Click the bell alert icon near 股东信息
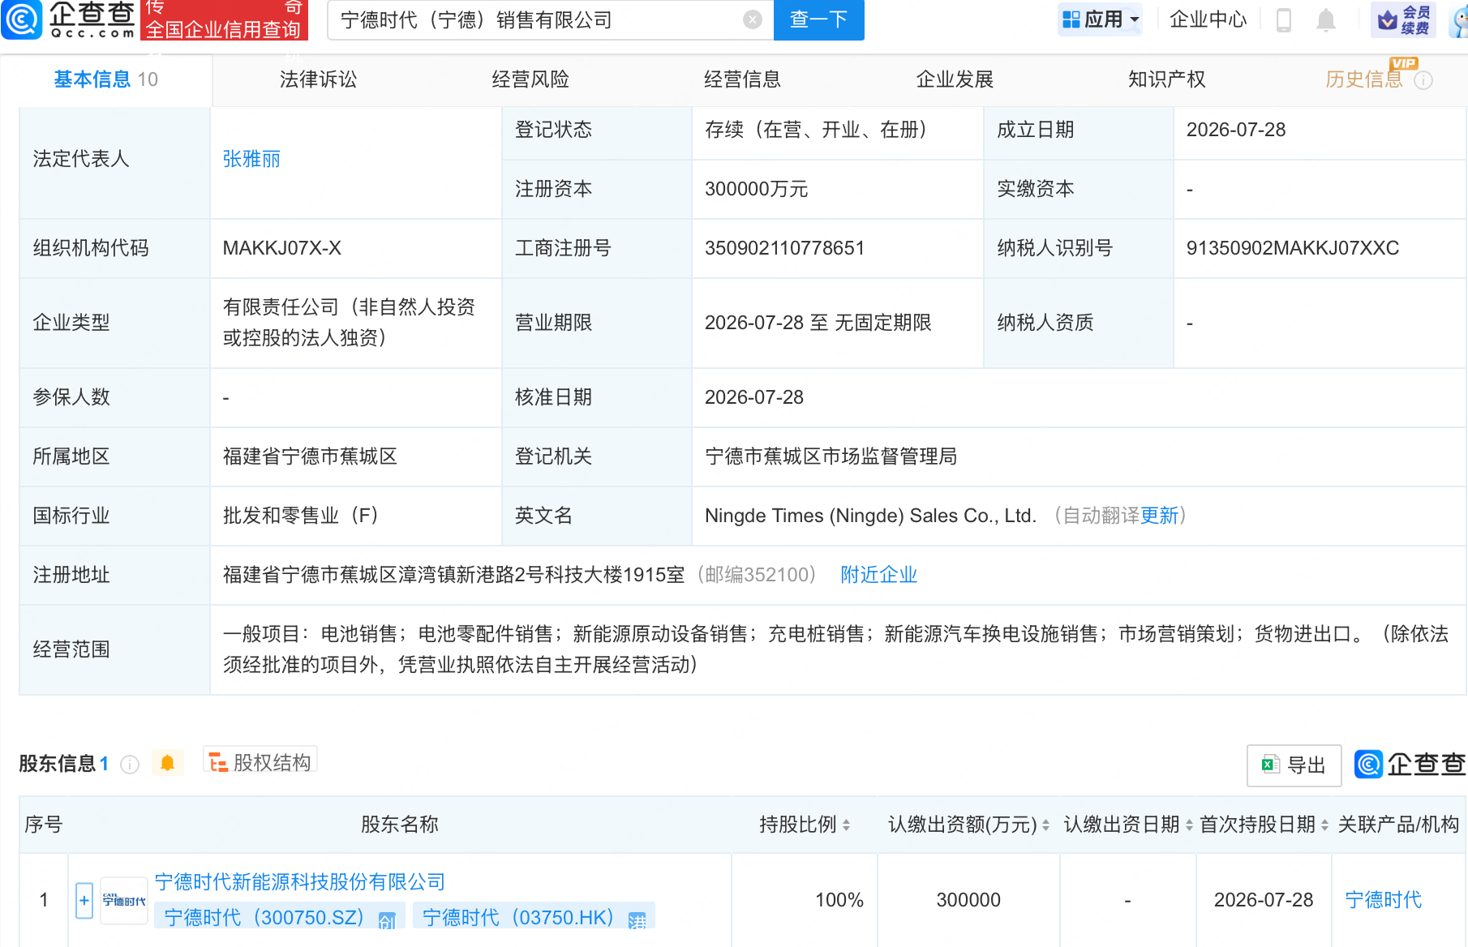Screen dimensions: 1468x947 pos(168,763)
